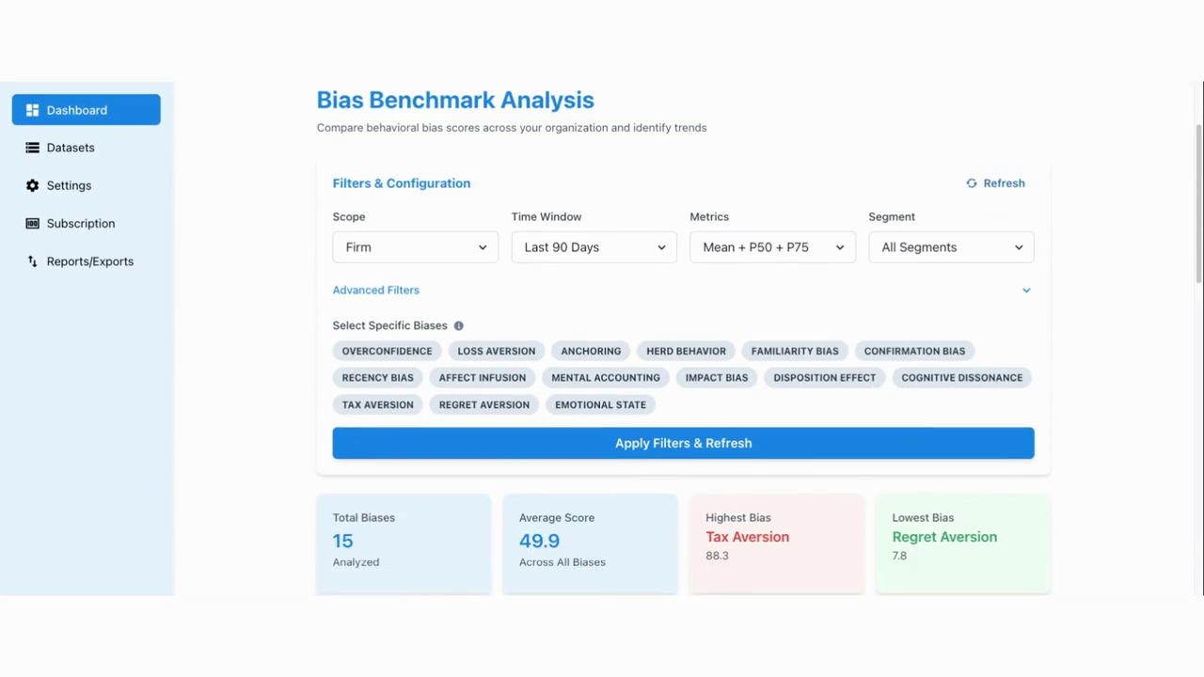
Task: Click the 7.8 lowest bias value
Action: (899, 556)
